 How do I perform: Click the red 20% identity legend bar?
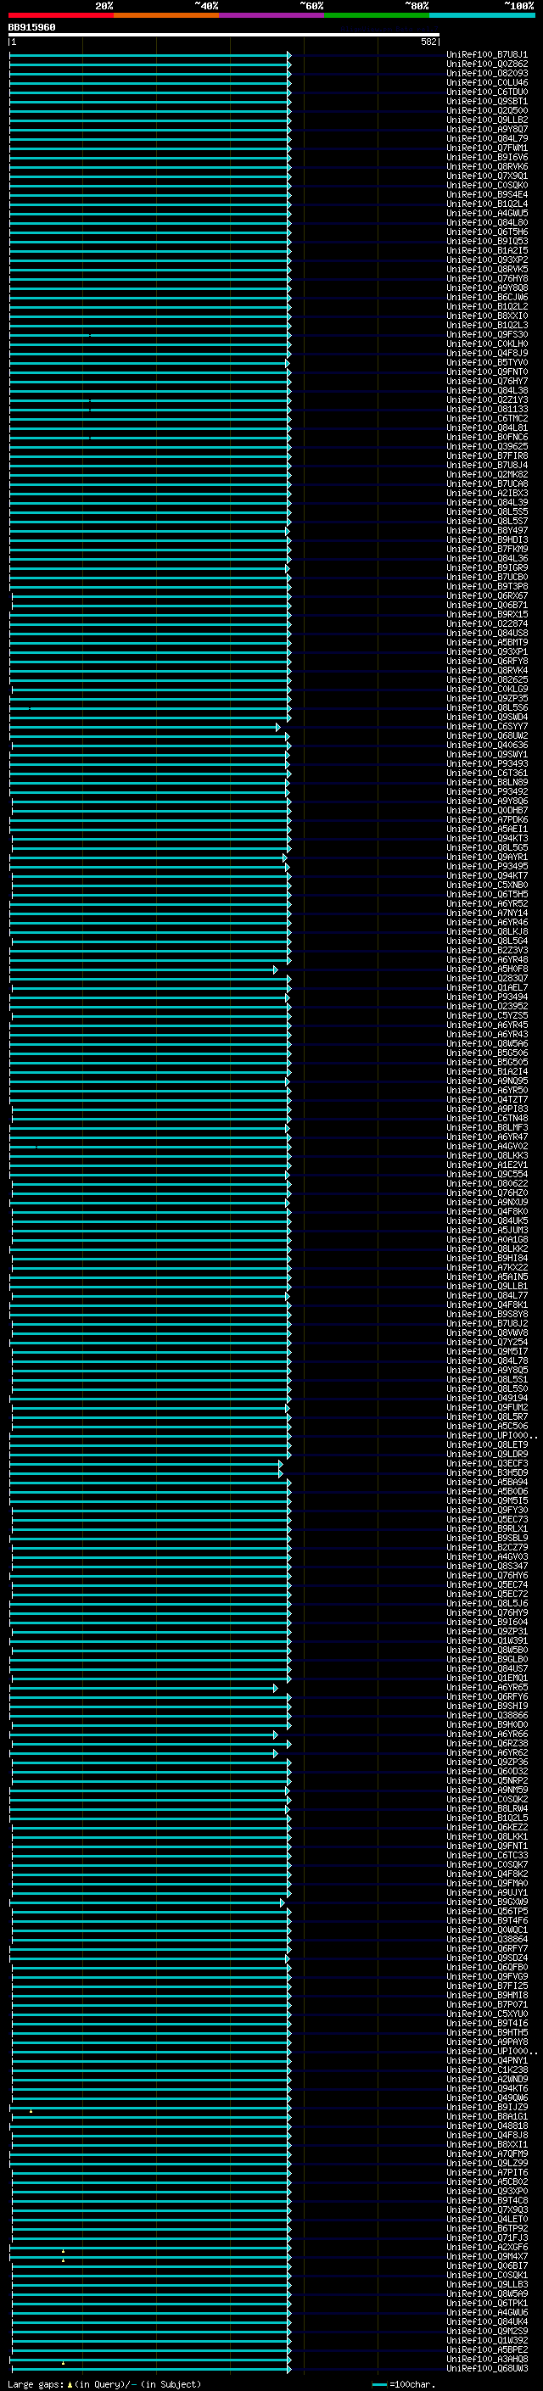tap(60, 16)
